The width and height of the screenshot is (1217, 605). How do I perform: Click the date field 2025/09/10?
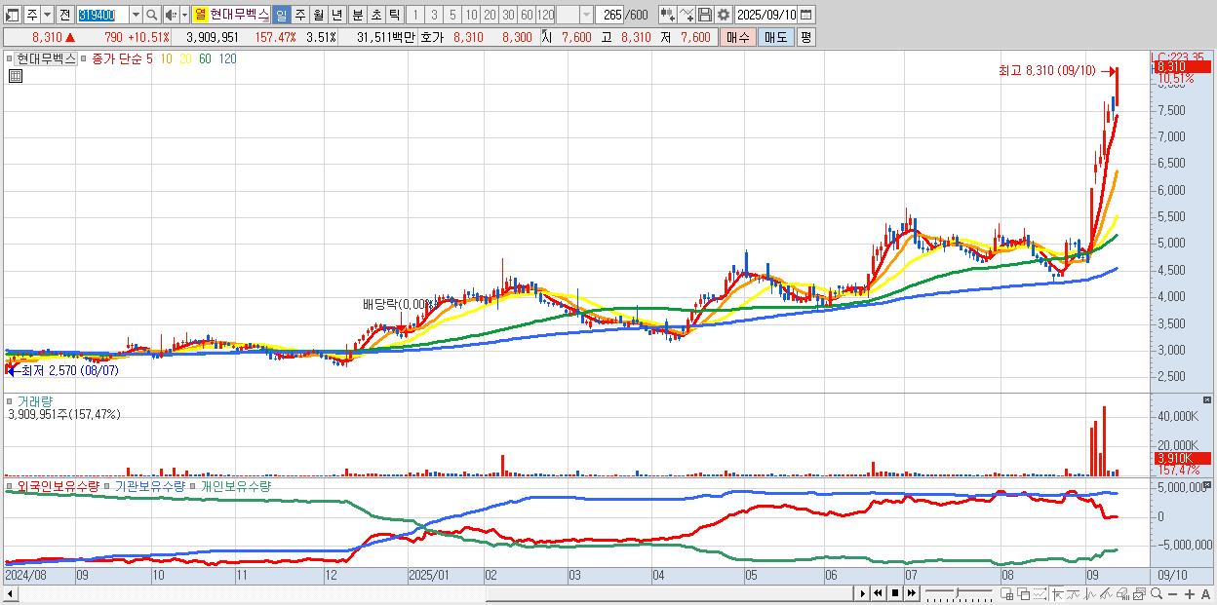click(766, 15)
